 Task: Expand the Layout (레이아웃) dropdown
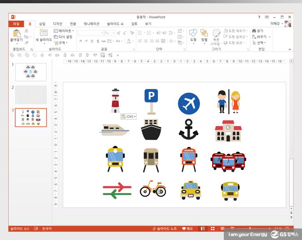pos(64,31)
